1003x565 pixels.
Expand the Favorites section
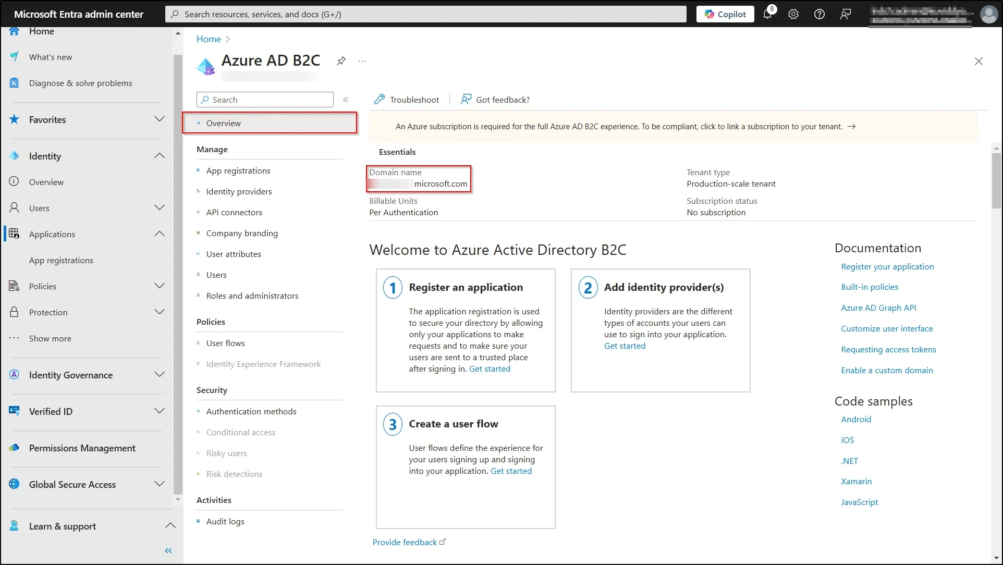(x=159, y=119)
